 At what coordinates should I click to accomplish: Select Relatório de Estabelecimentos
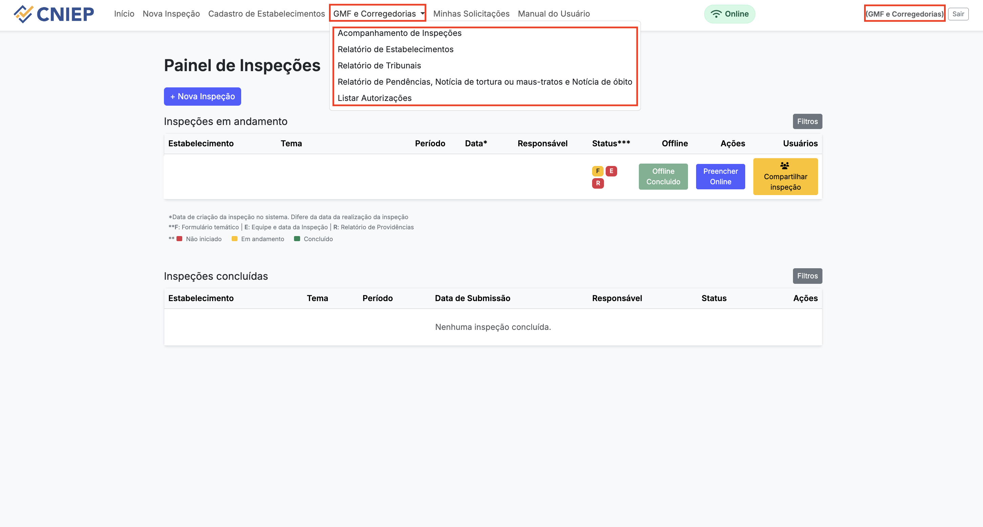[395, 49]
